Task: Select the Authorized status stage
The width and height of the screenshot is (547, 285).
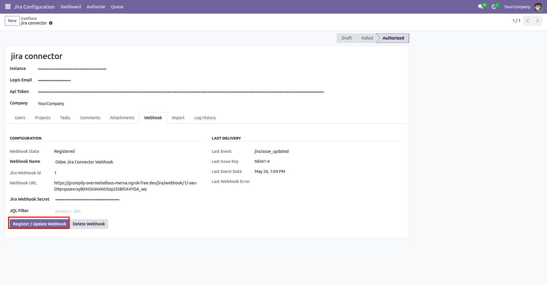Action: tap(393, 38)
